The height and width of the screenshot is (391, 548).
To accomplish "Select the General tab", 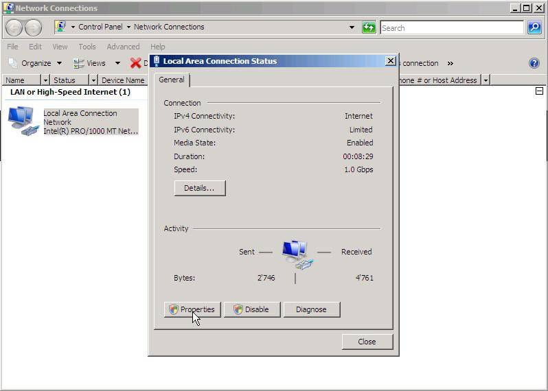I will click(x=171, y=80).
